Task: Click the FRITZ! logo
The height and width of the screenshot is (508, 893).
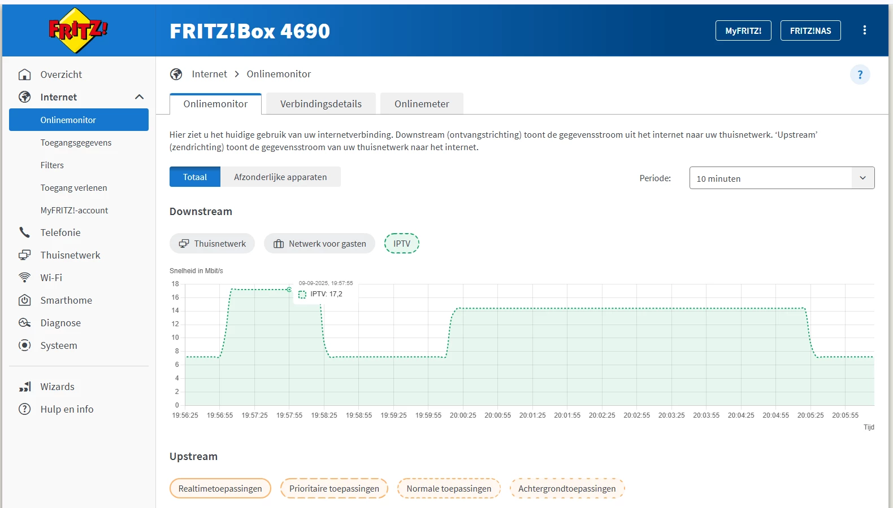Action: [78, 30]
